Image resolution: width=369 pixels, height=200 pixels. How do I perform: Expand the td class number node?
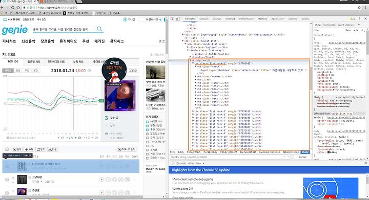pyautogui.click(x=196, y=76)
